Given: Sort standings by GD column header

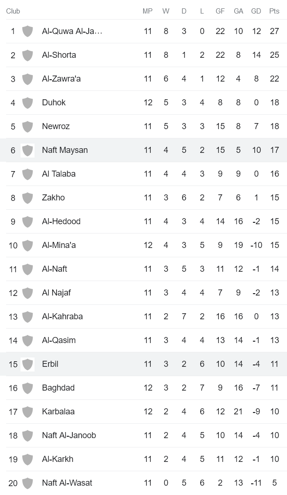Looking at the screenshot, I should 256,11.
